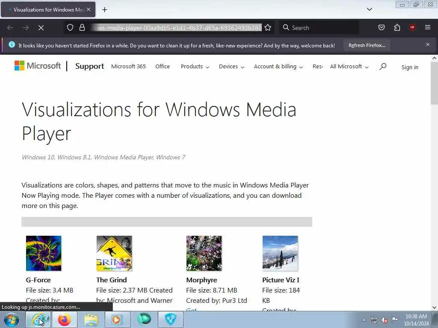Open the partially hidden Resources menu
Viewport: 438px width, 328px height.
(317, 66)
